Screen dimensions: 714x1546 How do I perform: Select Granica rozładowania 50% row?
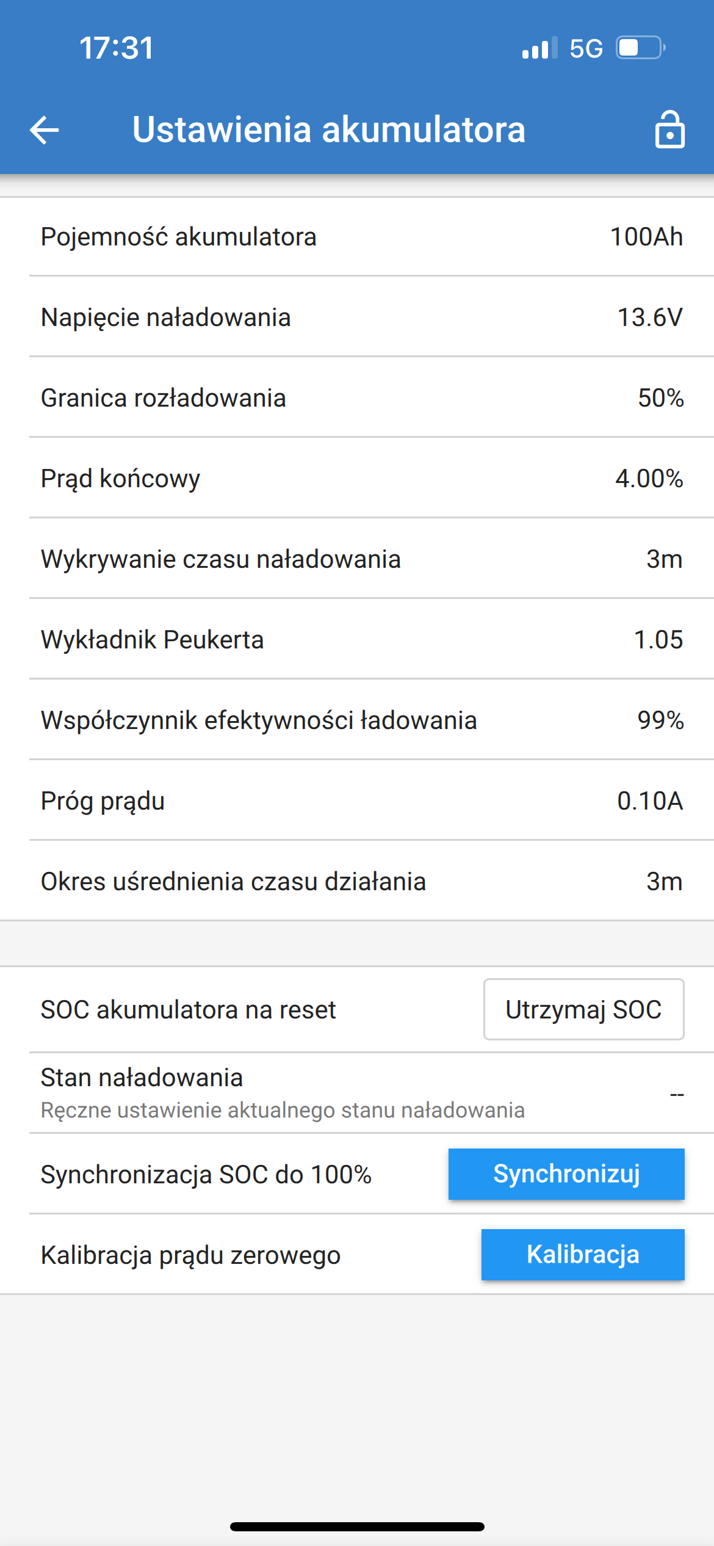(357, 397)
